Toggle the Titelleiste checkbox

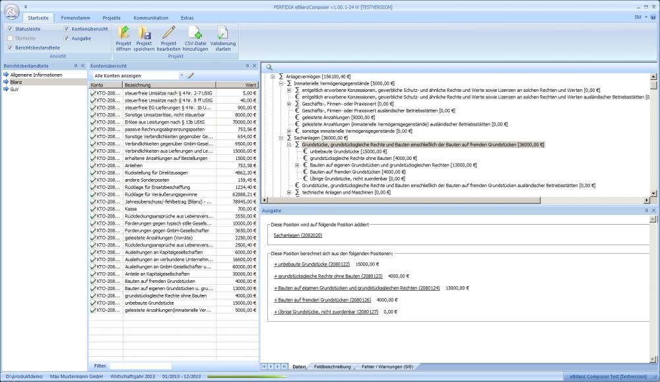(x=10, y=38)
